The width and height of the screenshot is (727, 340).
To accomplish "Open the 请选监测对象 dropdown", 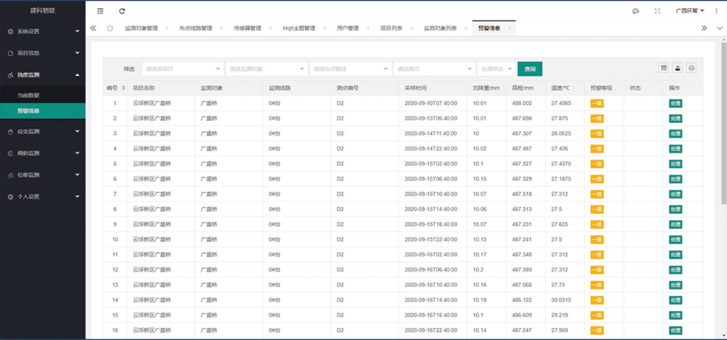I will tap(267, 69).
